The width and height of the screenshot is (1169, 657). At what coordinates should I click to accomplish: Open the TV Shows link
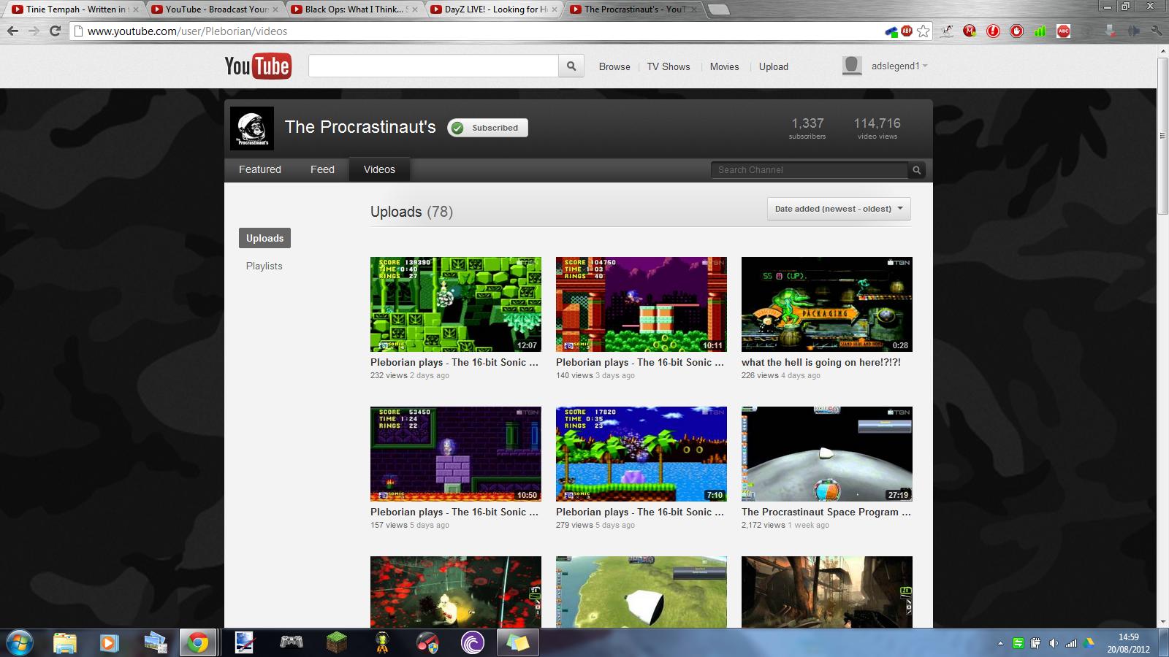(x=669, y=66)
